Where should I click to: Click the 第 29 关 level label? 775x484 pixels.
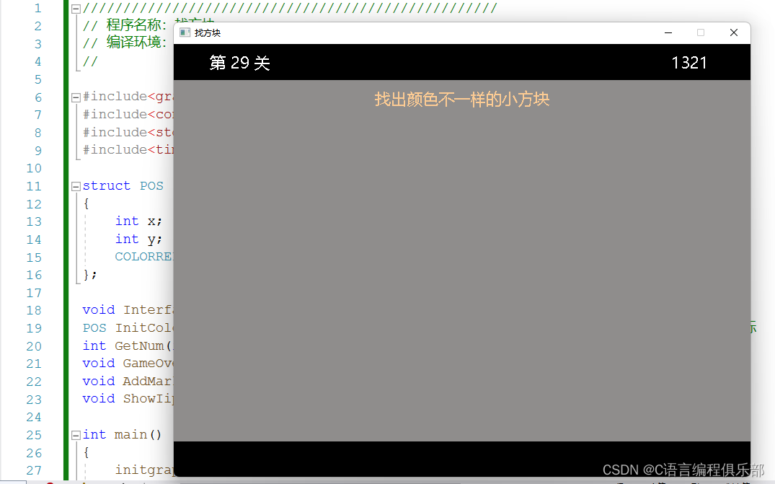(240, 63)
